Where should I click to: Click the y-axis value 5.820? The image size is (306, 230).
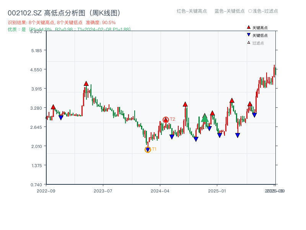pos(36,31)
